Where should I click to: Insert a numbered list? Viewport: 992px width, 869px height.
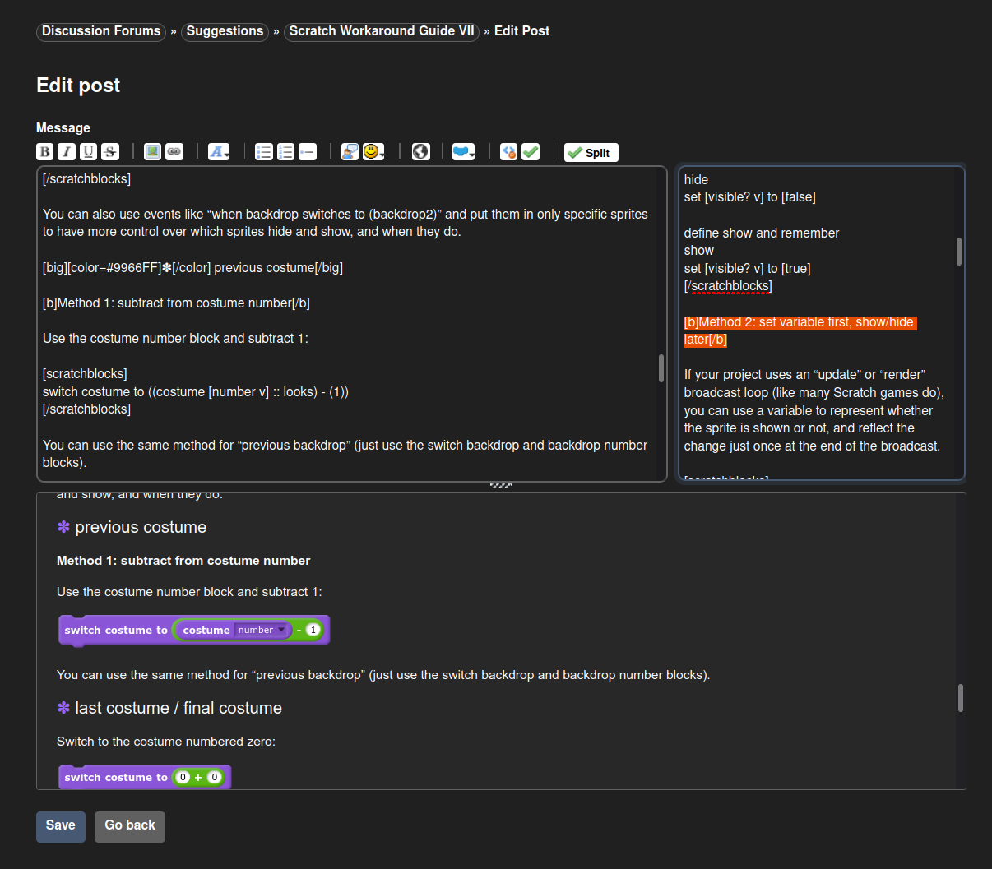[285, 152]
